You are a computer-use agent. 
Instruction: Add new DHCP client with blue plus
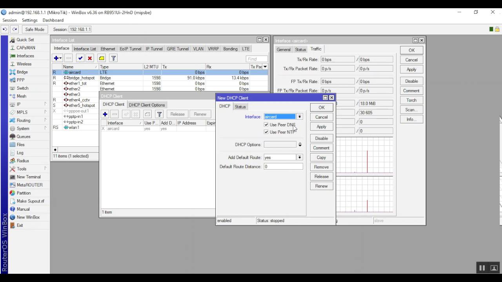(x=105, y=114)
